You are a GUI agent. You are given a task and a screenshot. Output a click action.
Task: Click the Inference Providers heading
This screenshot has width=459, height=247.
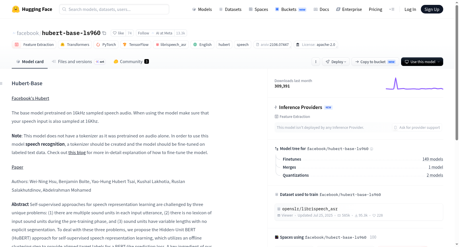(x=300, y=107)
